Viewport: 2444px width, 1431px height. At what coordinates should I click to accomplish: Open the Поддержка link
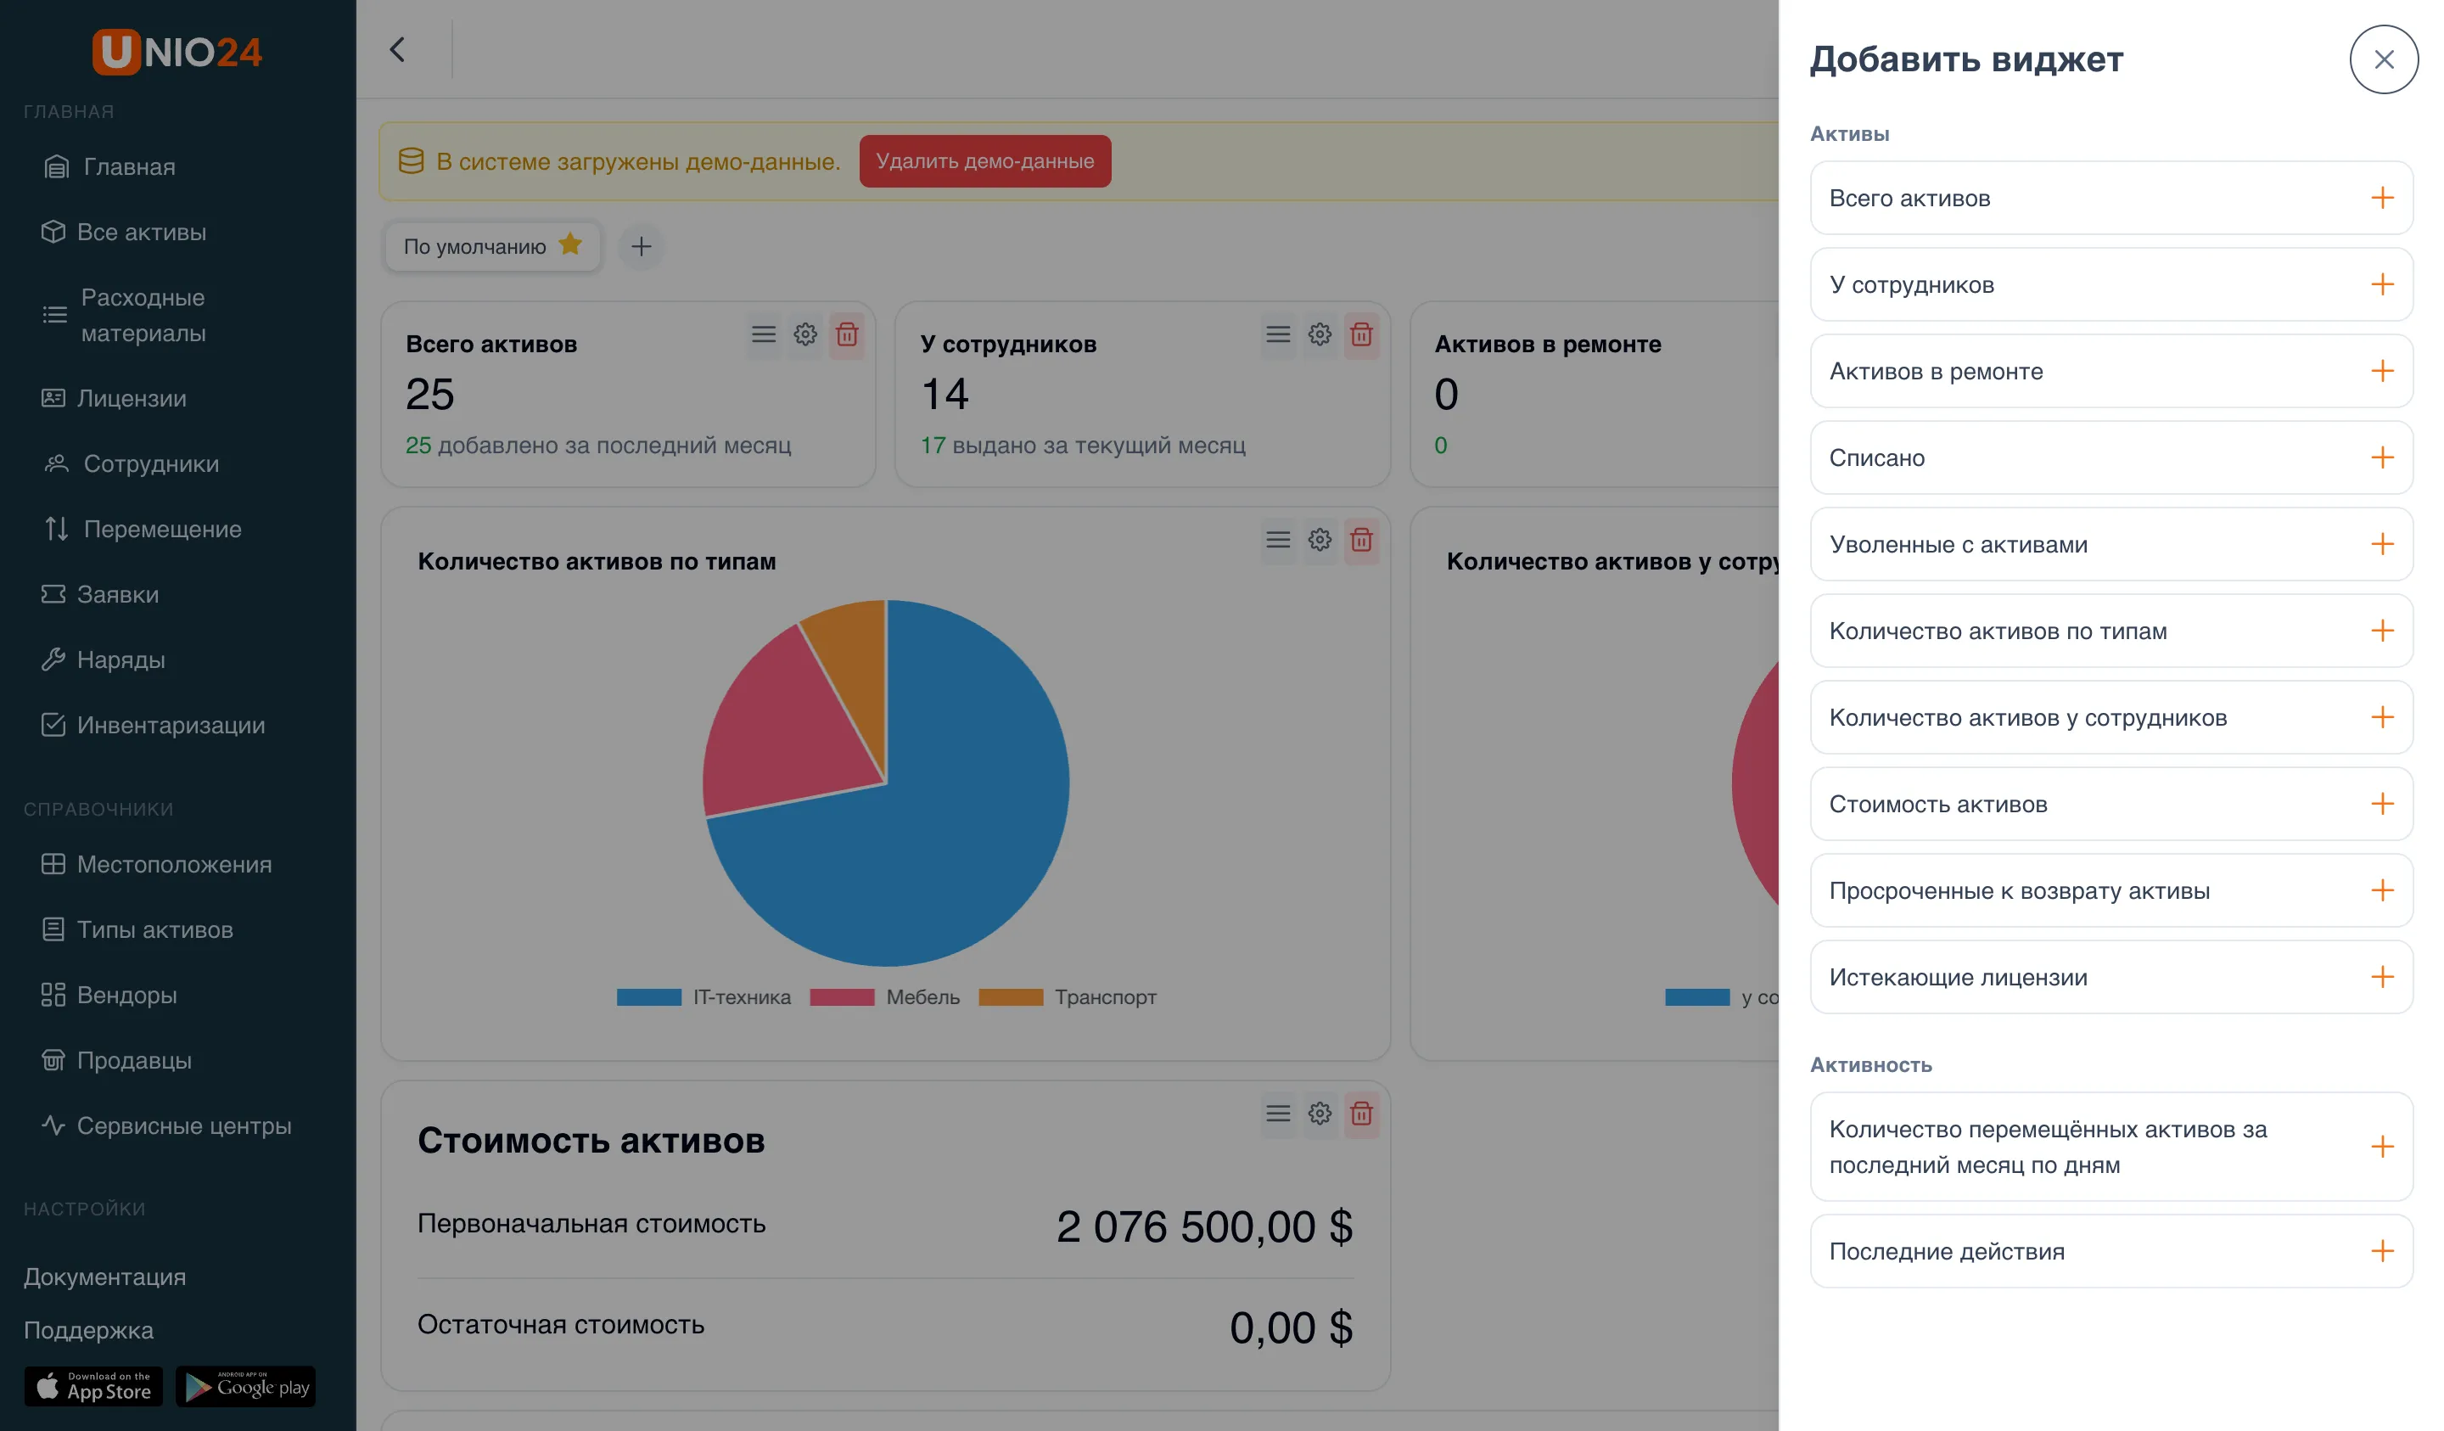coord(88,1330)
